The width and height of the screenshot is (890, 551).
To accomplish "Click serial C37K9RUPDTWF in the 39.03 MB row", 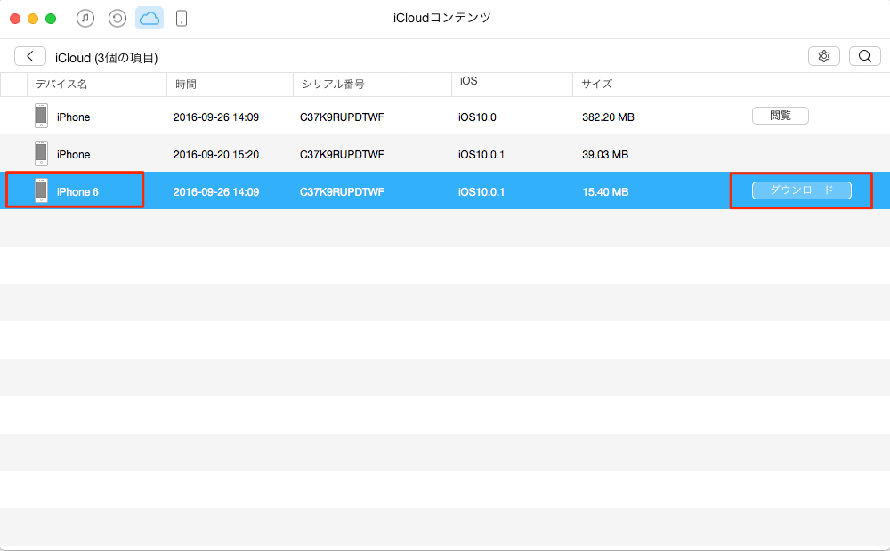I will coord(342,154).
